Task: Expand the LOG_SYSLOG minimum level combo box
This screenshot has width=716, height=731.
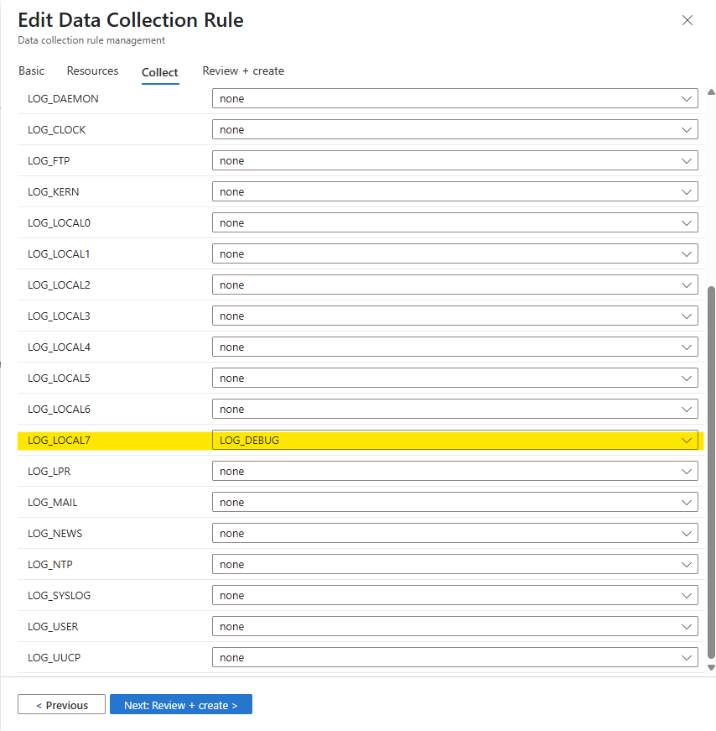Action: pos(454,596)
